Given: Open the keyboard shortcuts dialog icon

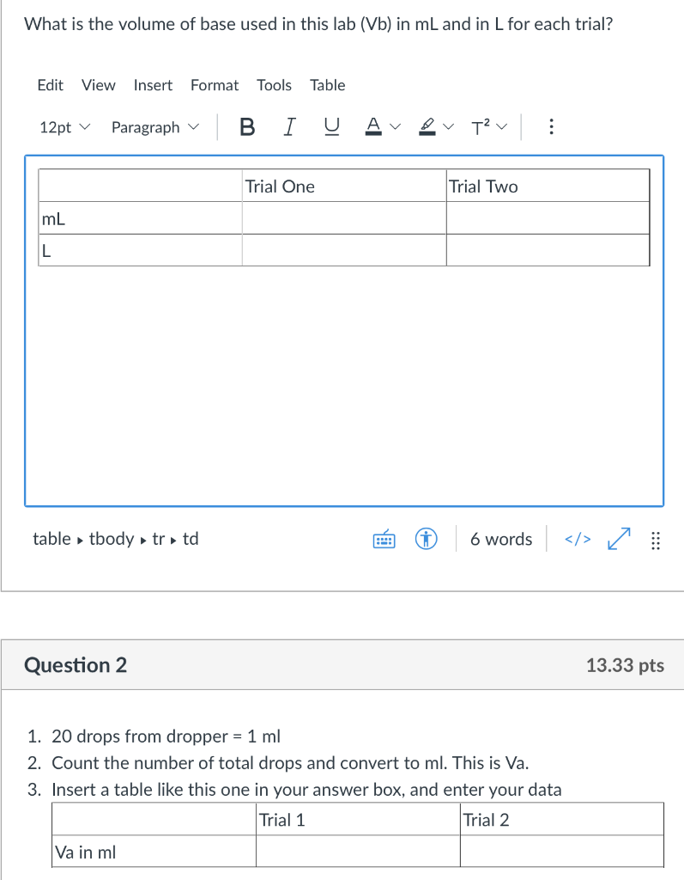Looking at the screenshot, I should (384, 539).
